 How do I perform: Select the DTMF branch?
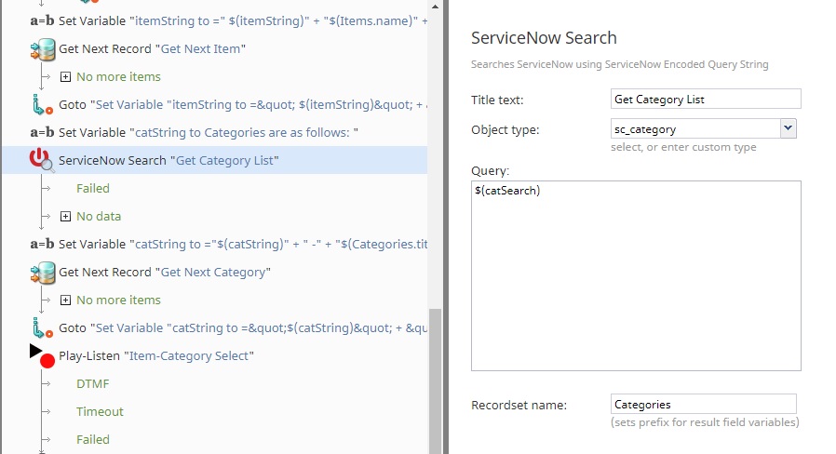click(x=93, y=383)
